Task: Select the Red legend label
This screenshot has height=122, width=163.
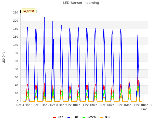Action: (61, 117)
